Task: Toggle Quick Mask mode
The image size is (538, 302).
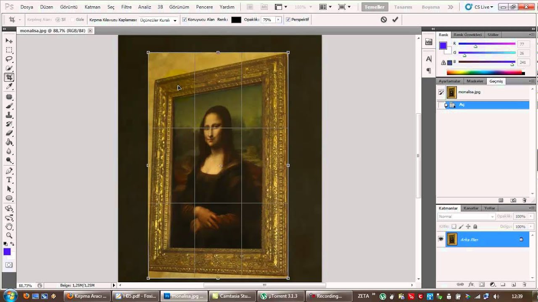Action: [9, 265]
